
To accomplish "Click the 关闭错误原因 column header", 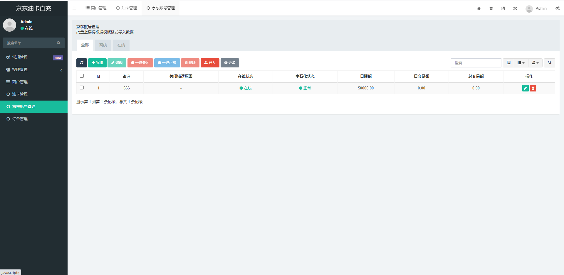I will (x=181, y=76).
